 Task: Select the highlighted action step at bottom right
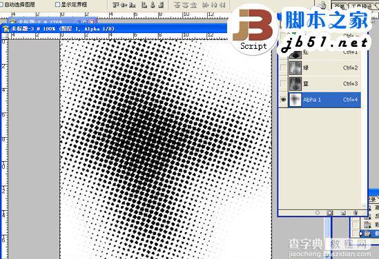pyautogui.click(x=369, y=234)
